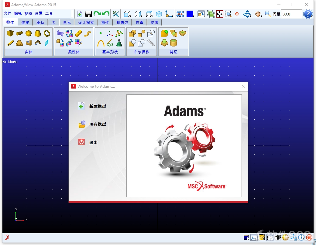Expand the front view cube dropdown

coord(127,14)
